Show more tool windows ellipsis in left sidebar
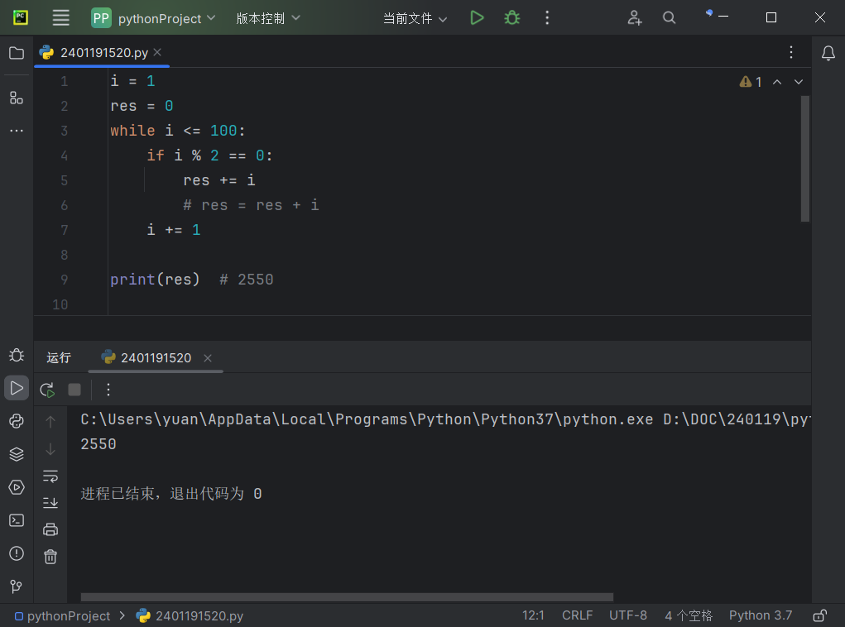Viewport: 845px width, 627px height. tap(17, 131)
